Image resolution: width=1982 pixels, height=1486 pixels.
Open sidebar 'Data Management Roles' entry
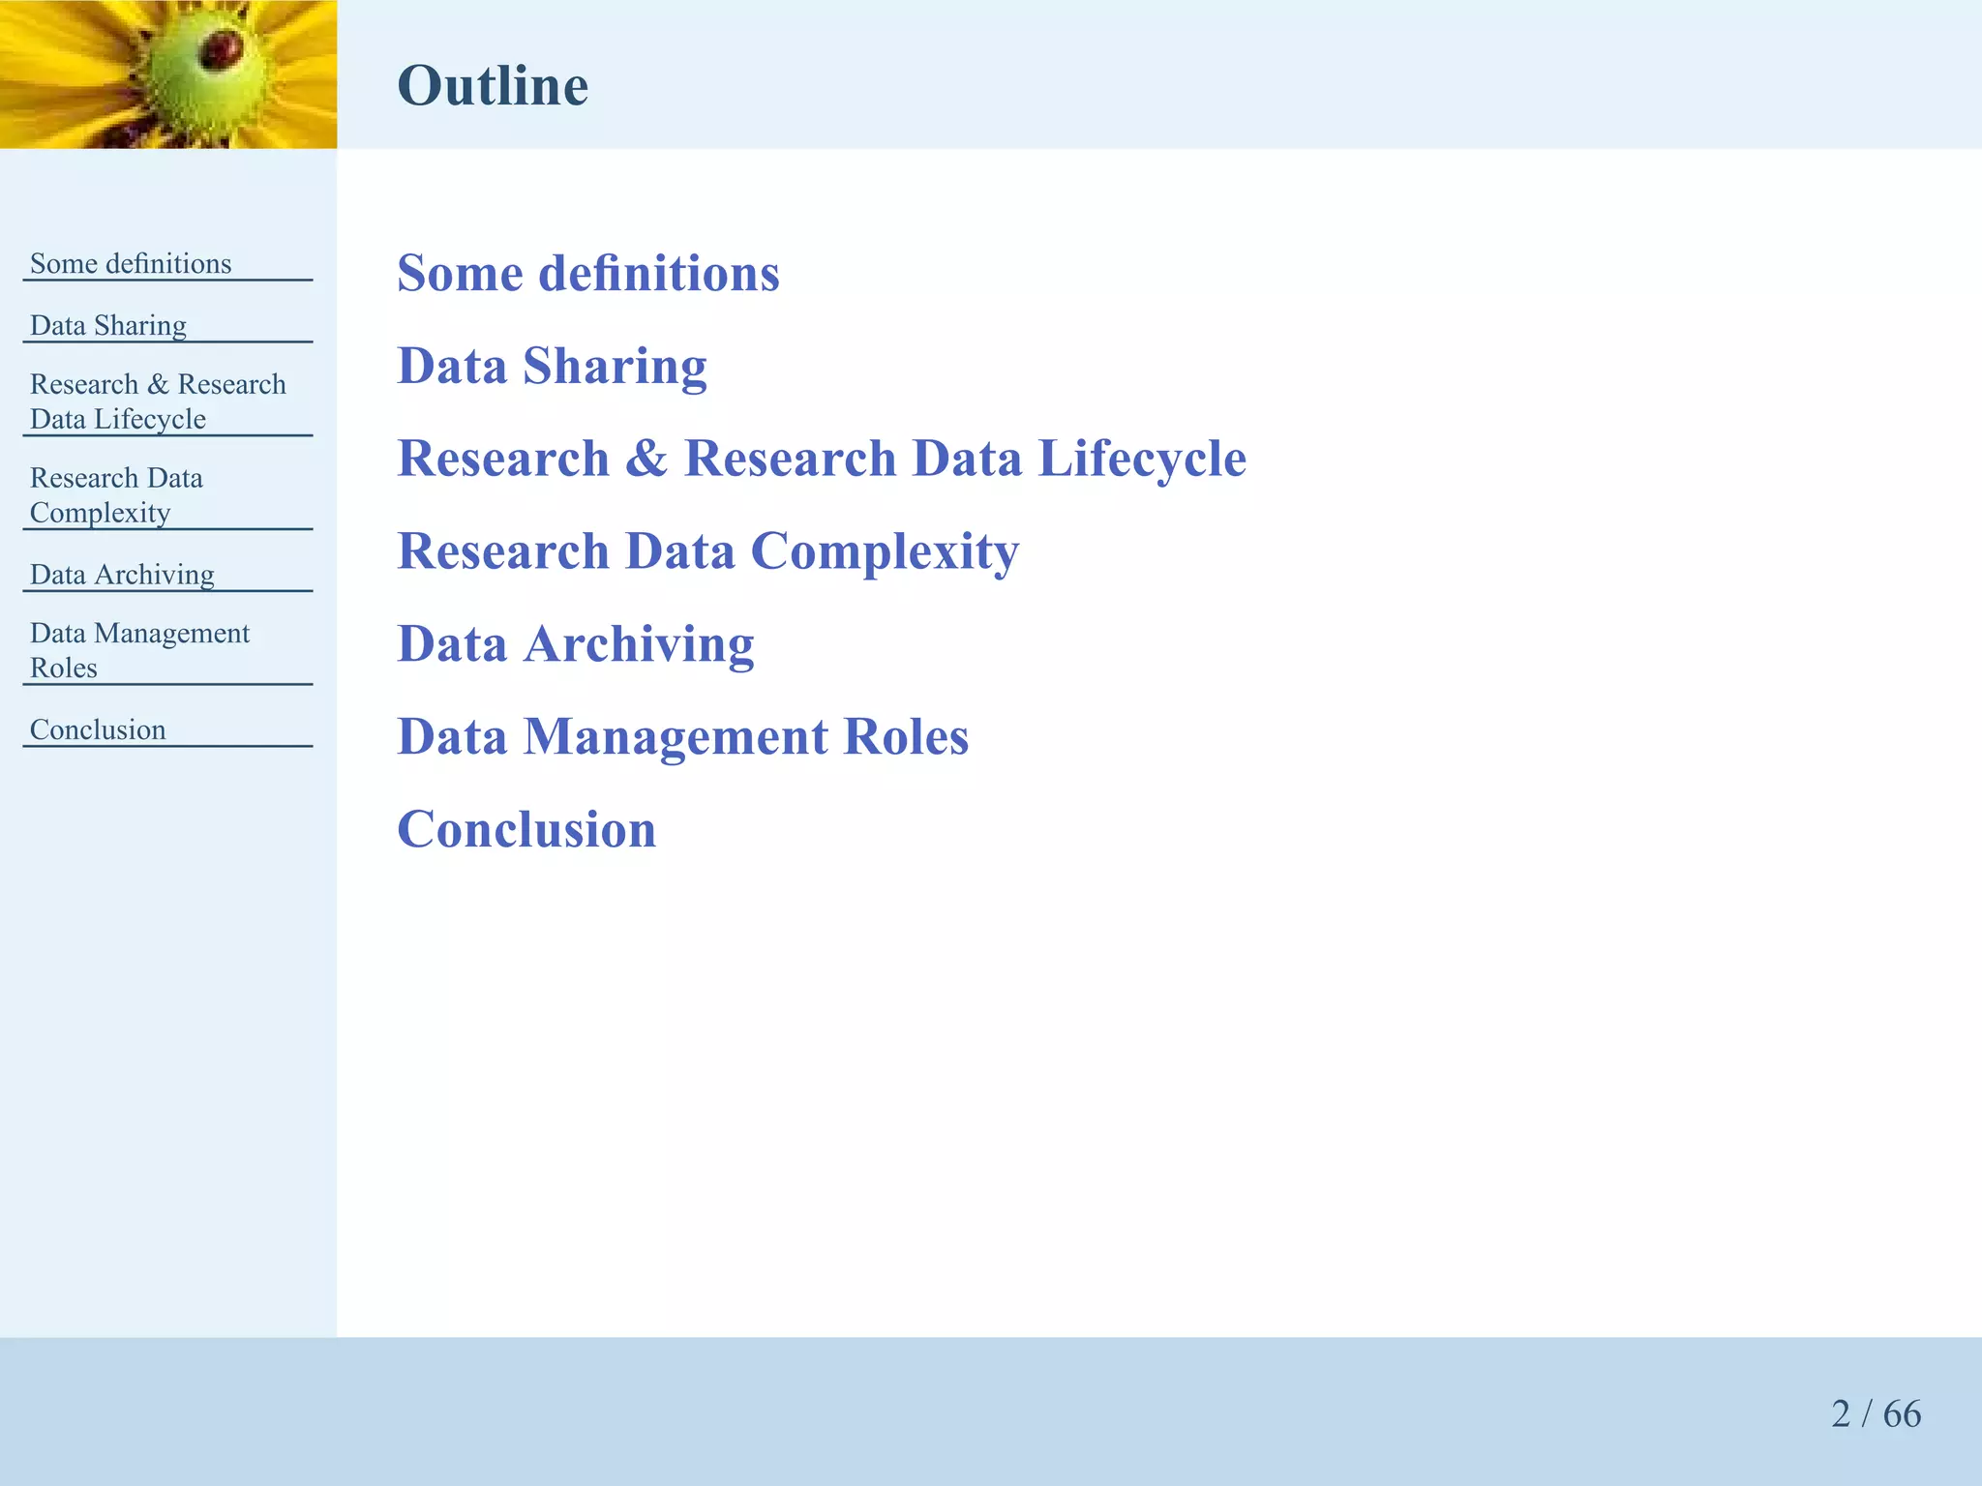tap(139, 650)
